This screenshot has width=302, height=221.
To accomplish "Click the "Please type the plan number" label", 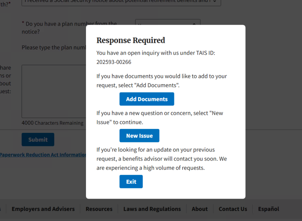I will (54, 48).
